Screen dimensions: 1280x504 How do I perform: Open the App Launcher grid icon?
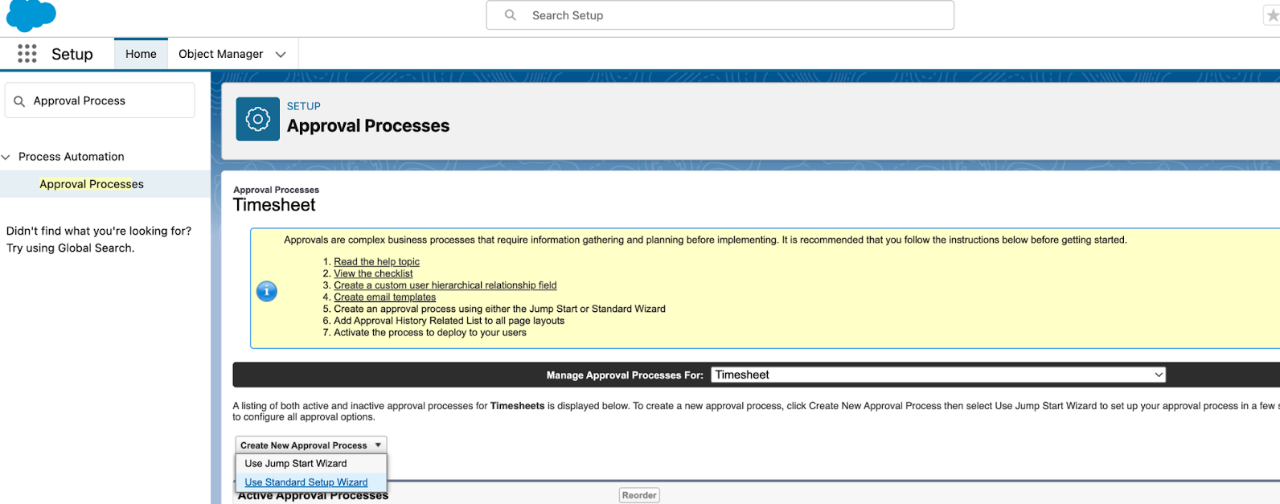tap(27, 54)
